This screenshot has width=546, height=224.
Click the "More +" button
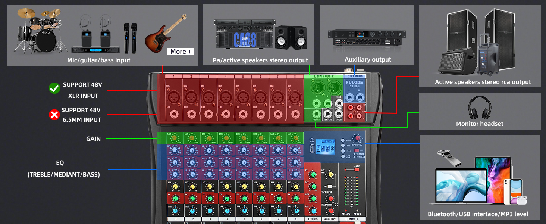click(181, 52)
